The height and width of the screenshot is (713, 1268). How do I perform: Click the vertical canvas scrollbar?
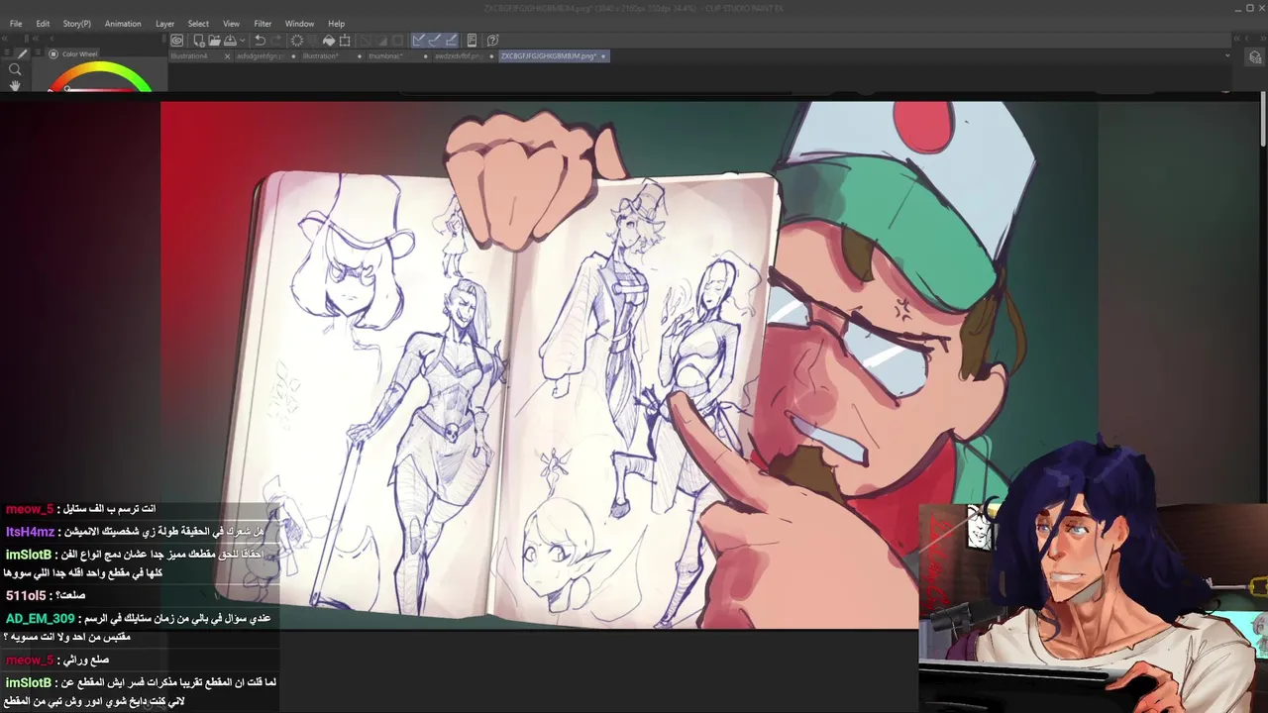(x=1263, y=119)
